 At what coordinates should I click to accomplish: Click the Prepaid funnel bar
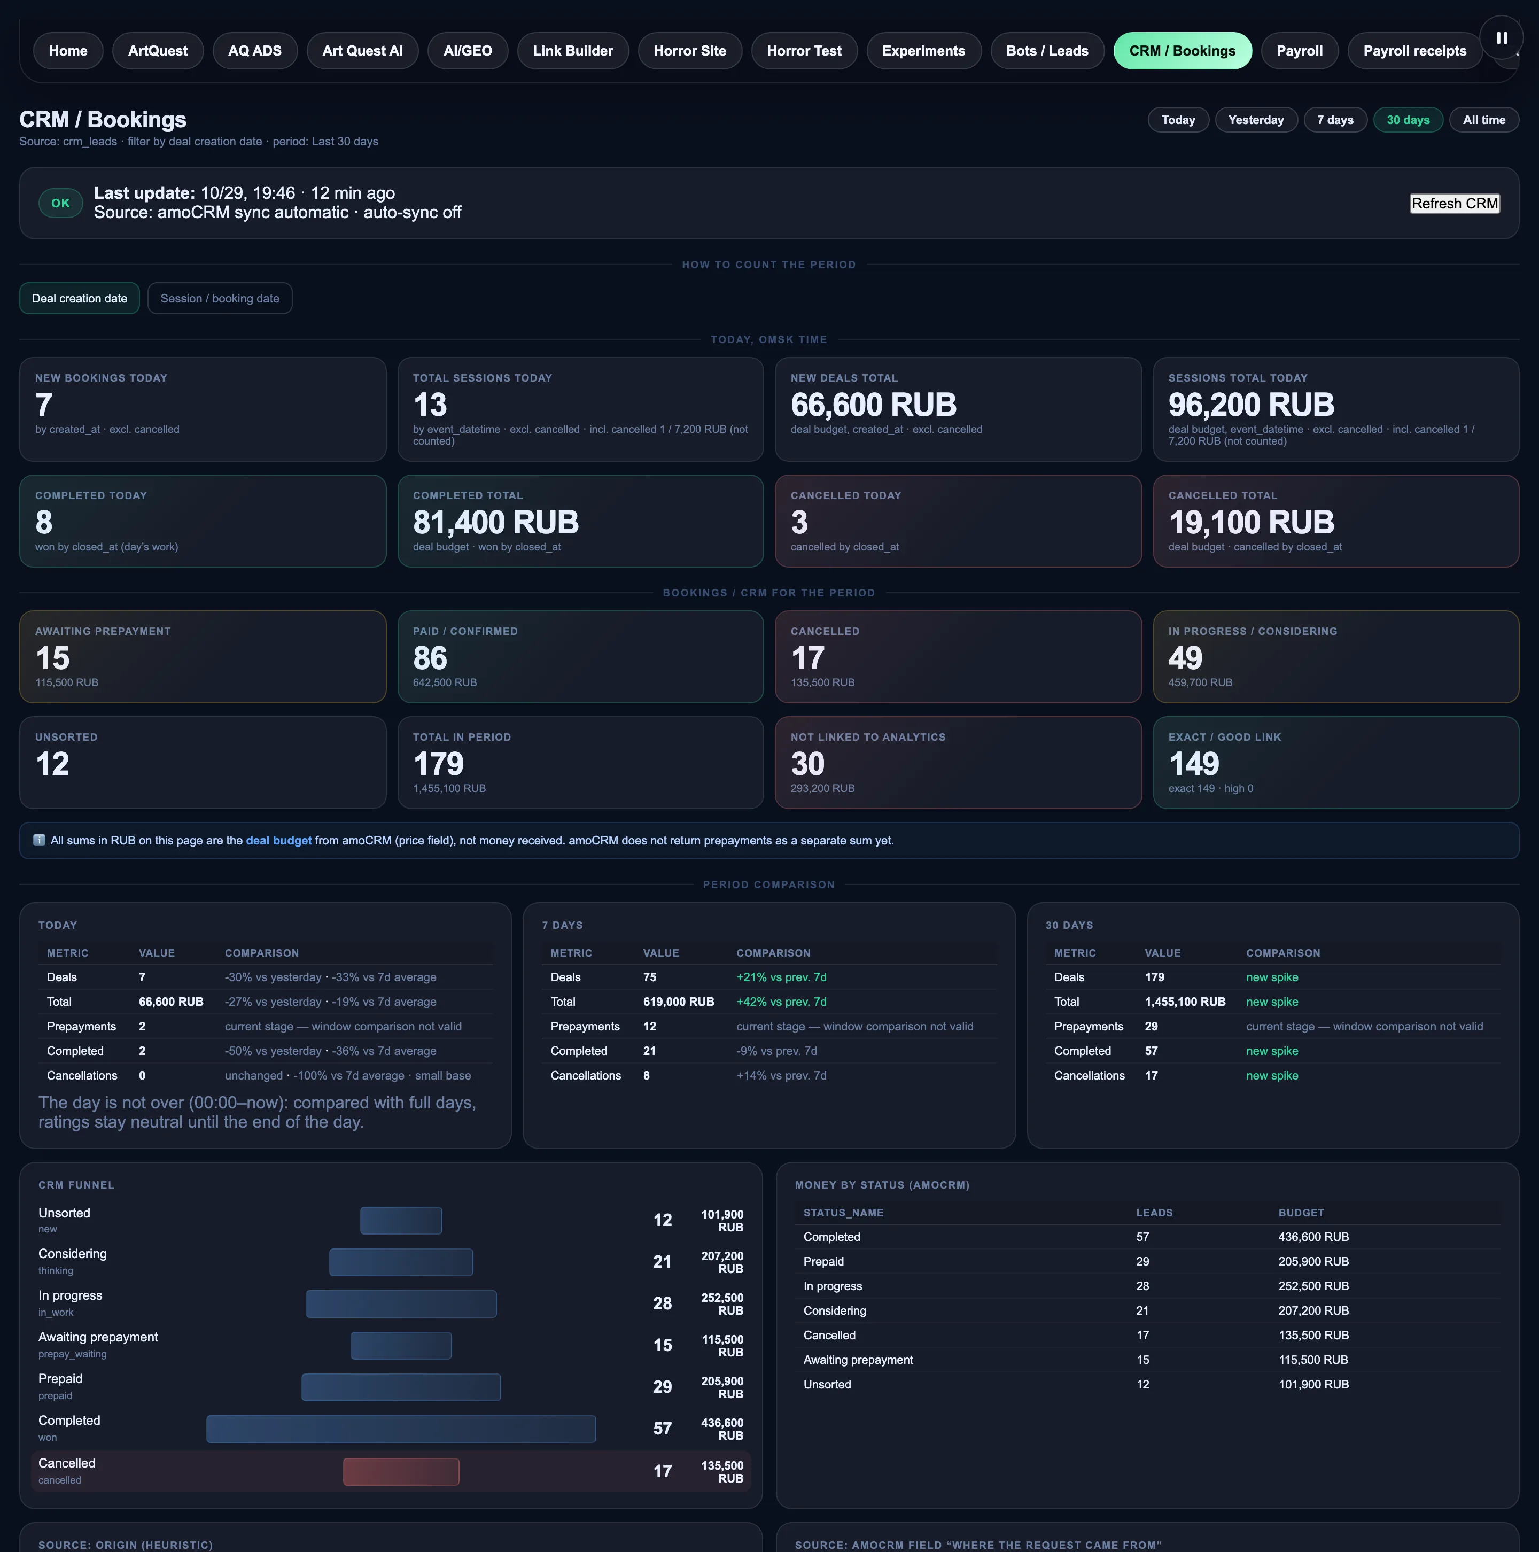pyautogui.click(x=401, y=1386)
